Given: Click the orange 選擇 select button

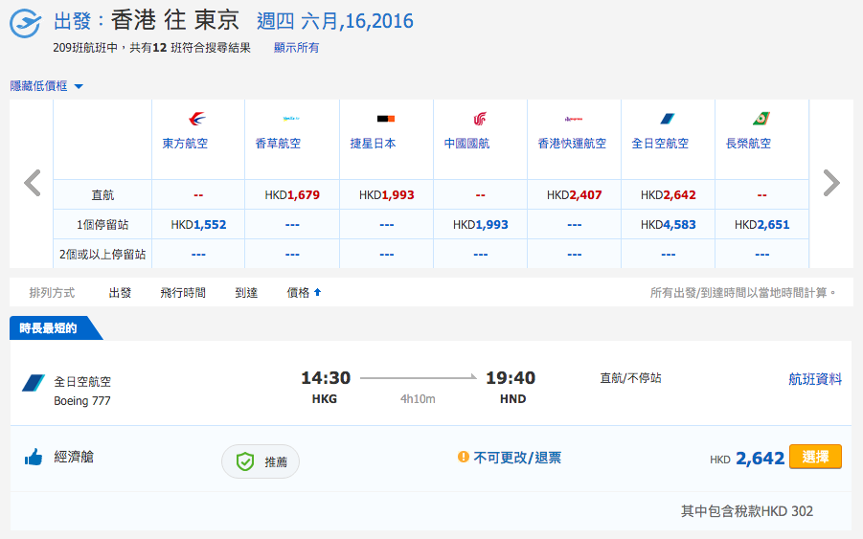Looking at the screenshot, I should 815,457.
